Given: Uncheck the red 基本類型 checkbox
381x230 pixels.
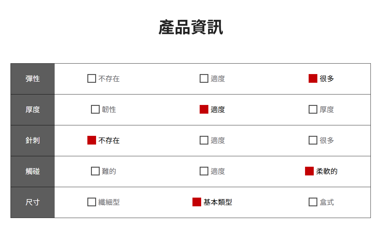Looking at the screenshot, I should click(x=197, y=202).
